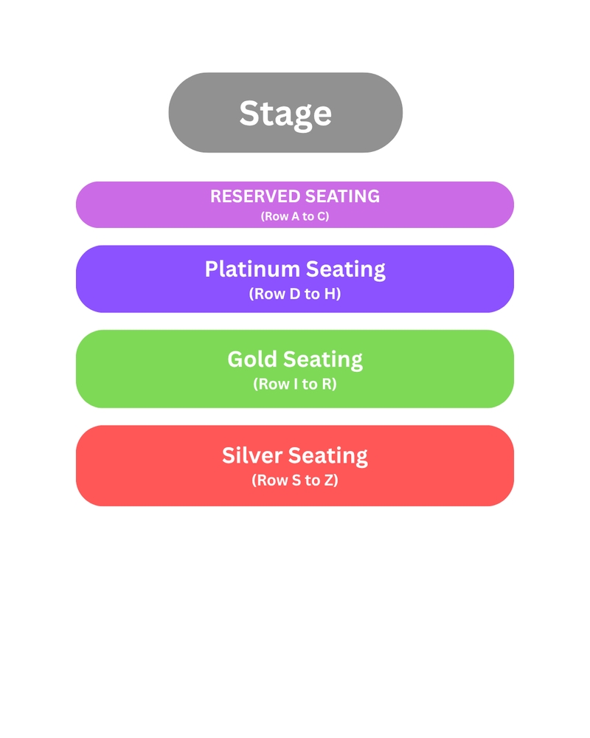Choose the Reserved Seating section
Image resolution: width=590 pixels, height=738 pixels.
(x=294, y=204)
